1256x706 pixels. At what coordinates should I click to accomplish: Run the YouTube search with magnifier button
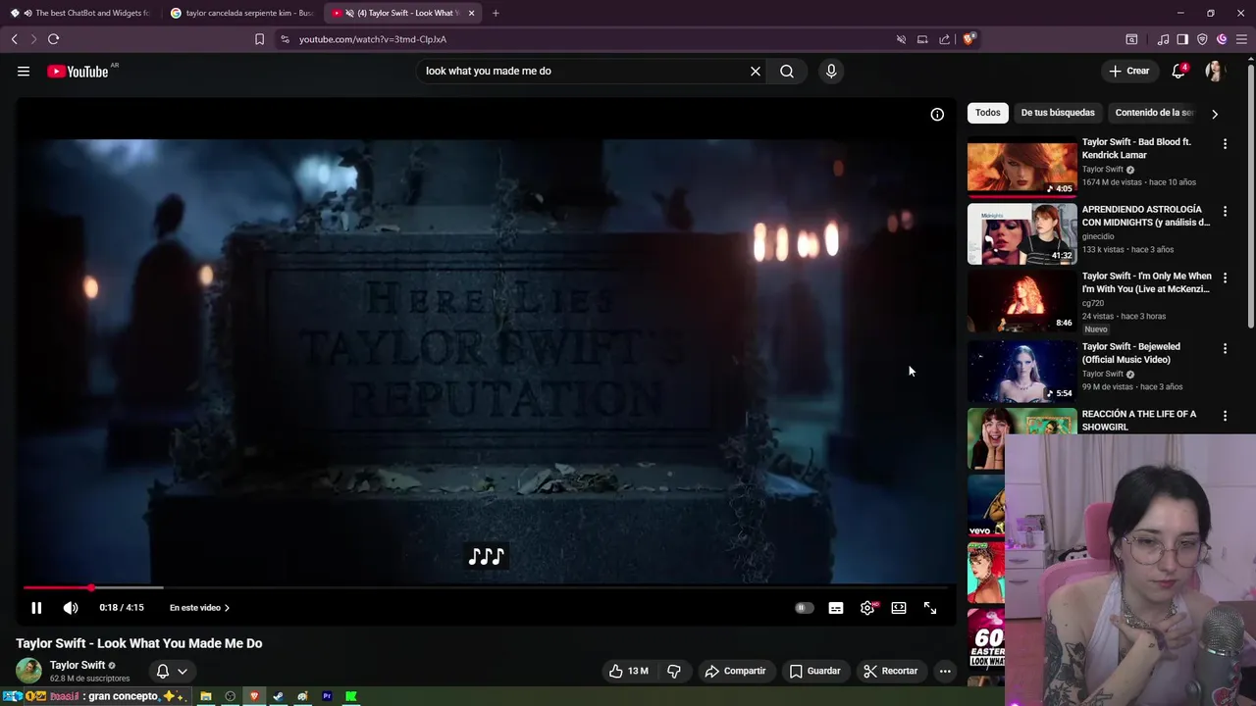pos(787,71)
